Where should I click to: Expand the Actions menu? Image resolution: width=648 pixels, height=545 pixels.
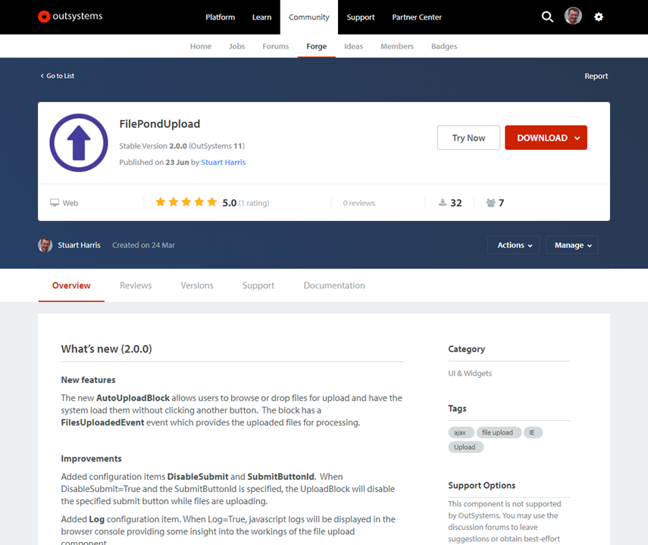point(513,244)
